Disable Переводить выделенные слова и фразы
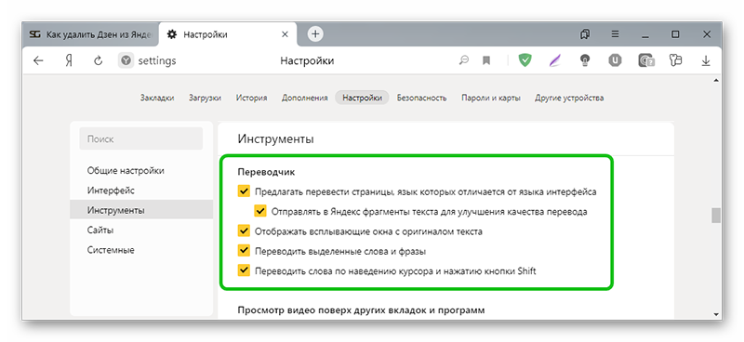 pyautogui.click(x=244, y=251)
